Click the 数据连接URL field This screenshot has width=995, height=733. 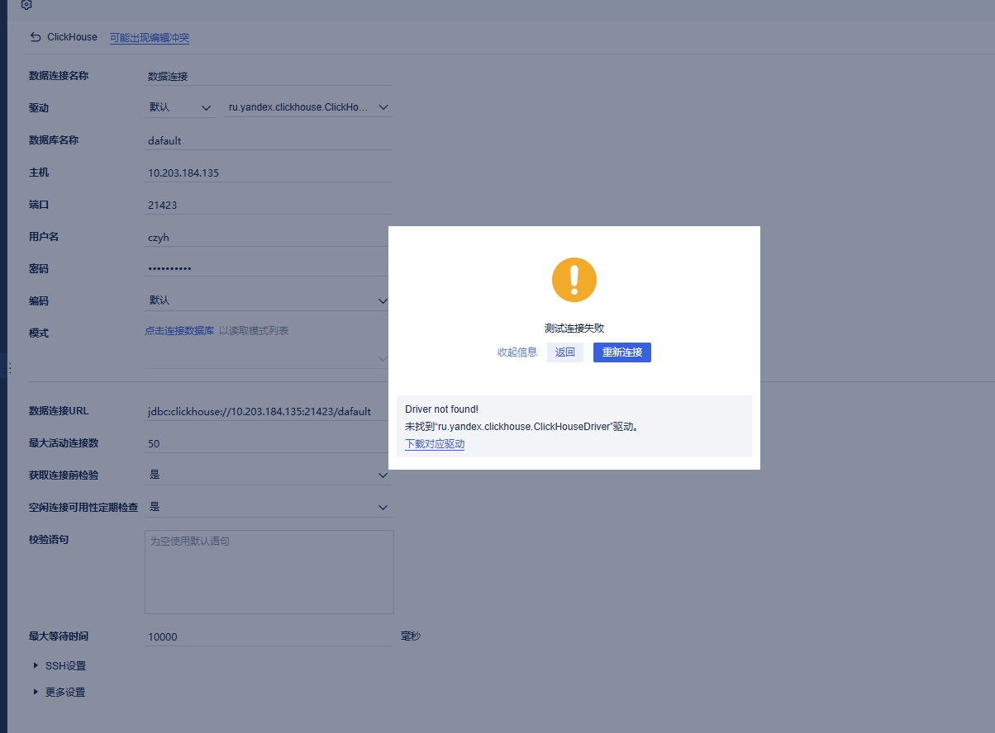(266, 411)
